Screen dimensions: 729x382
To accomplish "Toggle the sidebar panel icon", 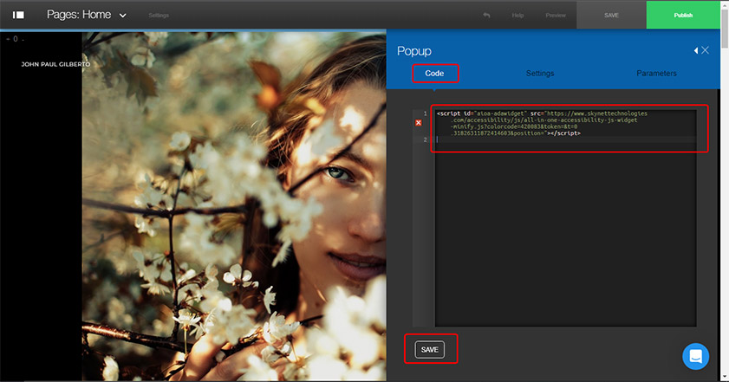I will pos(18,16).
